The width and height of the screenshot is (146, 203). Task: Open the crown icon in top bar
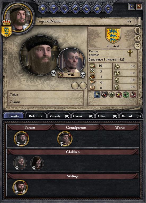pyautogui.click(x=43, y=9)
